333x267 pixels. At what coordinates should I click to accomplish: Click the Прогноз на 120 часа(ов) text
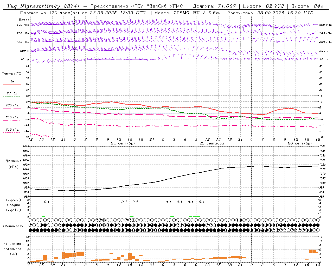[x=49, y=13]
